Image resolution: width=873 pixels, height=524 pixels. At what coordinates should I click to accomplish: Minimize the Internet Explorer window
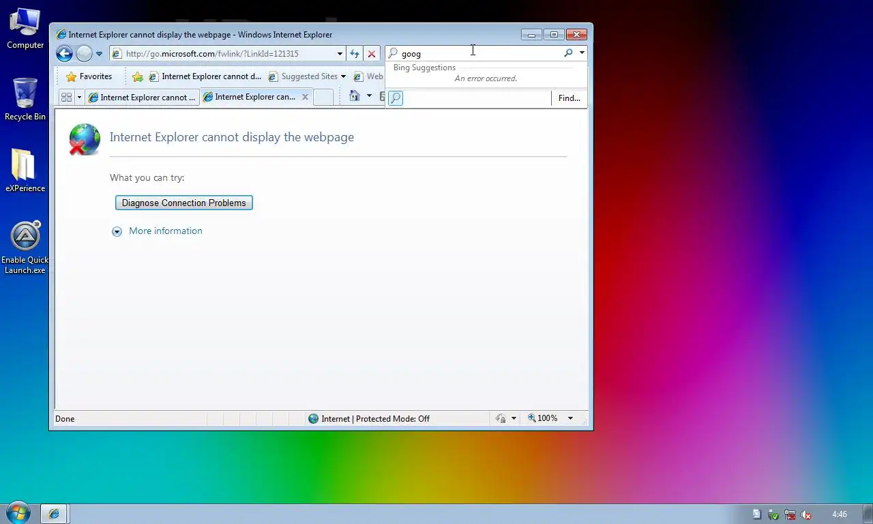tap(531, 34)
